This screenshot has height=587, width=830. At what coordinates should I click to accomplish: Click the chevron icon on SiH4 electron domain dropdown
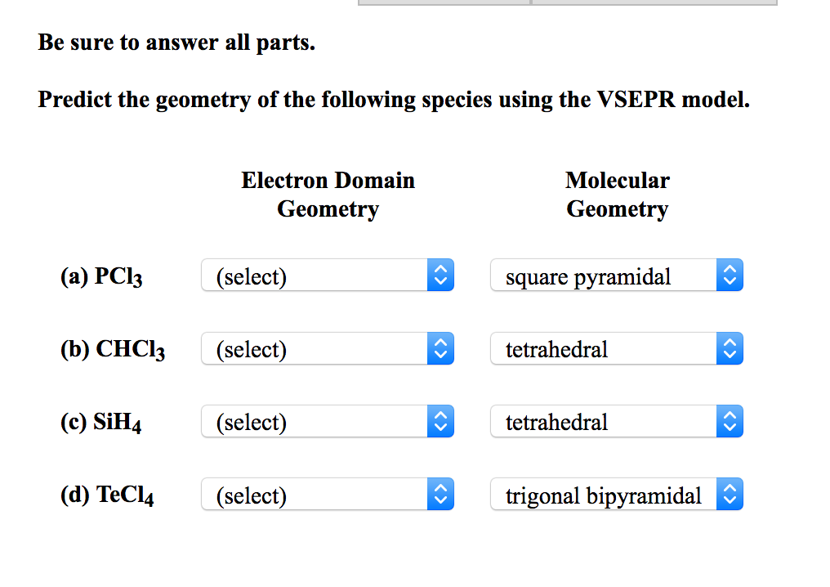click(x=441, y=421)
